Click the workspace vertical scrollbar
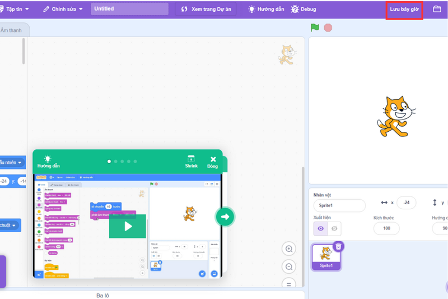 [303, 226]
